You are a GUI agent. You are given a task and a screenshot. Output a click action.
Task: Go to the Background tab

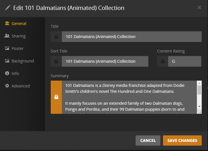[x=19, y=61]
